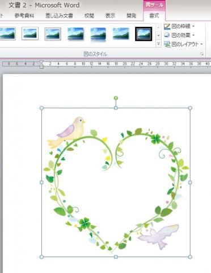211x273 pixels.
Task: Switch to the 差し込み文書 tab
Action: pyautogui.click(x=59, y=16)
